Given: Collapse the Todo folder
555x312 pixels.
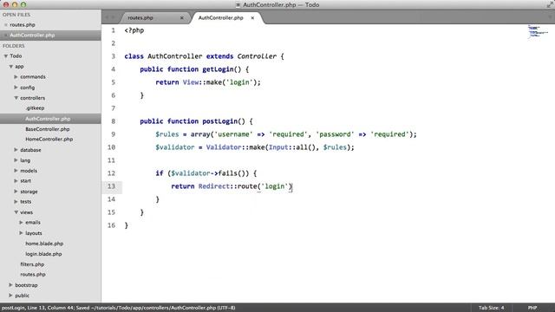Looking at the screenshot, I should pyautogui.click(x=6, y=55).
